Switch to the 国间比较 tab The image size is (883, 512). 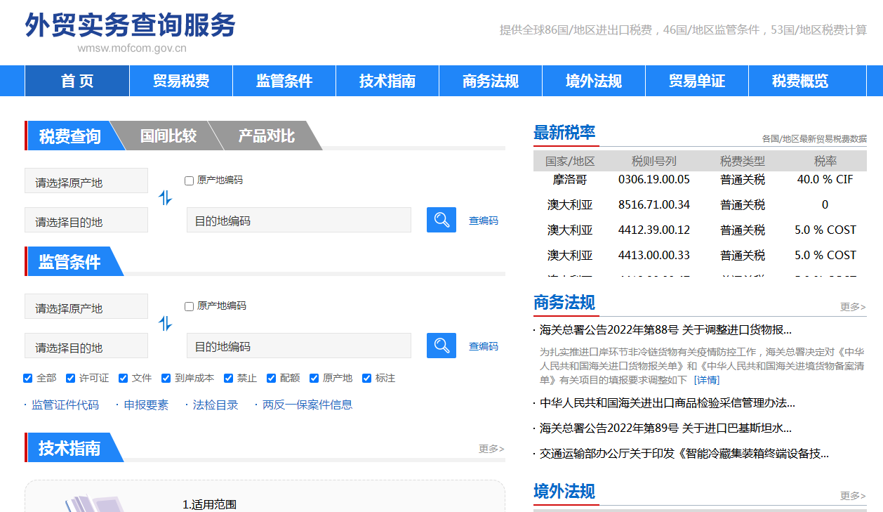click(x=168, y=136)
